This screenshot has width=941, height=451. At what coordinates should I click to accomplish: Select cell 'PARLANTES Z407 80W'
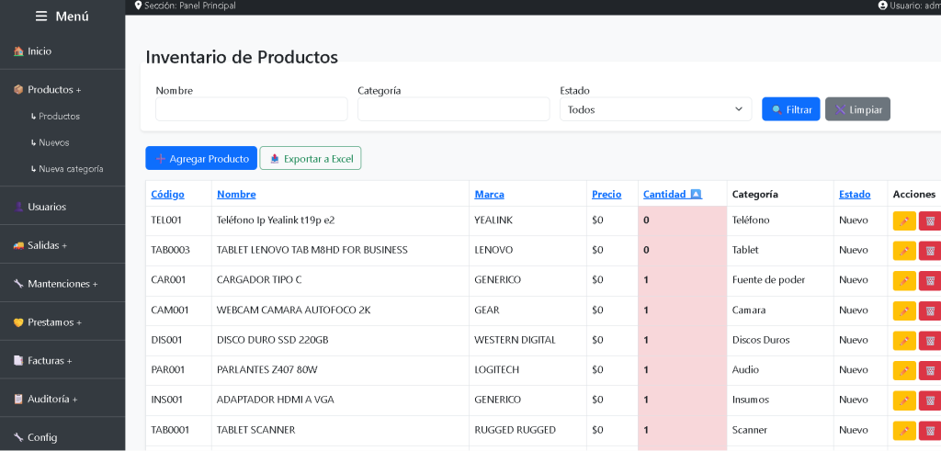click(x=340, y=371)
